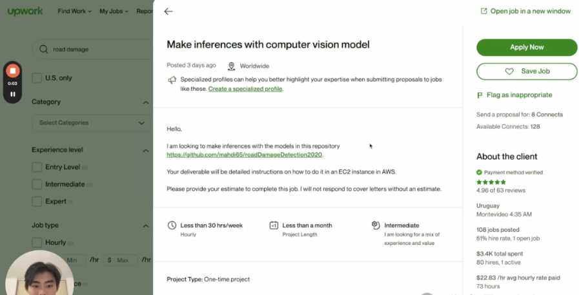Stop the screen recording
Screen dimensions: 579x295
[13, 70]
